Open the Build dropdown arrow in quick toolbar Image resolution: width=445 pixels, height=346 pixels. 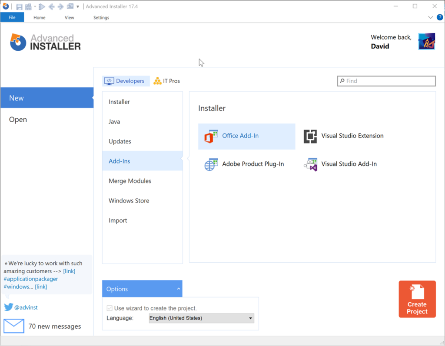pos(35,7)
